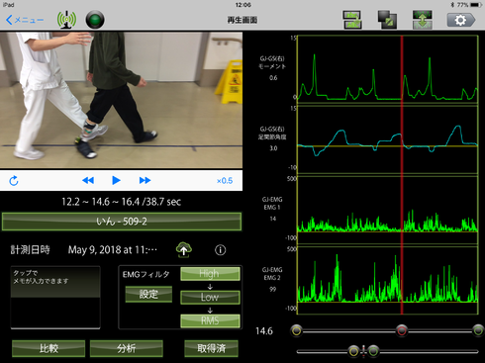Tap the green handle on the lower slider
Image resolution: width=485 pixels, height=363 pixels.
point(373,351)
